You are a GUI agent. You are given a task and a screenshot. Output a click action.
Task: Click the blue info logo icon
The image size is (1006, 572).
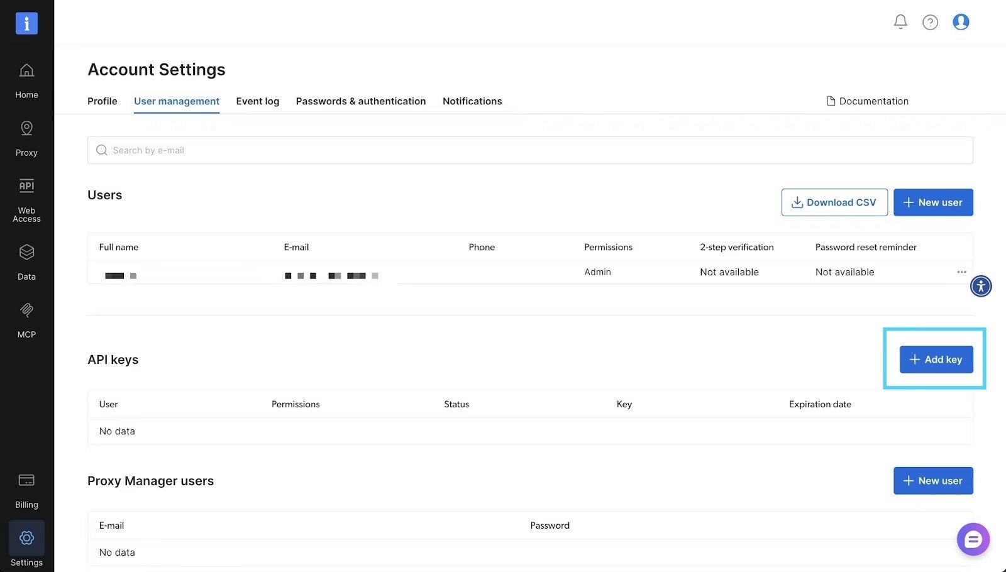[x=26, y=23]
